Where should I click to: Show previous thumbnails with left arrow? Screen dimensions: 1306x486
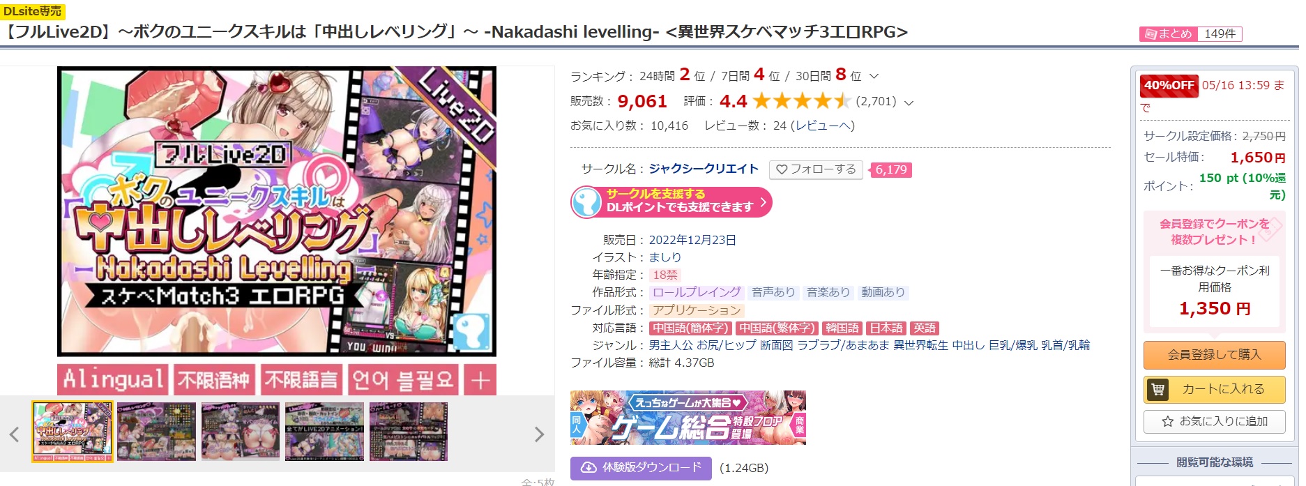click(x=14, y=434)
